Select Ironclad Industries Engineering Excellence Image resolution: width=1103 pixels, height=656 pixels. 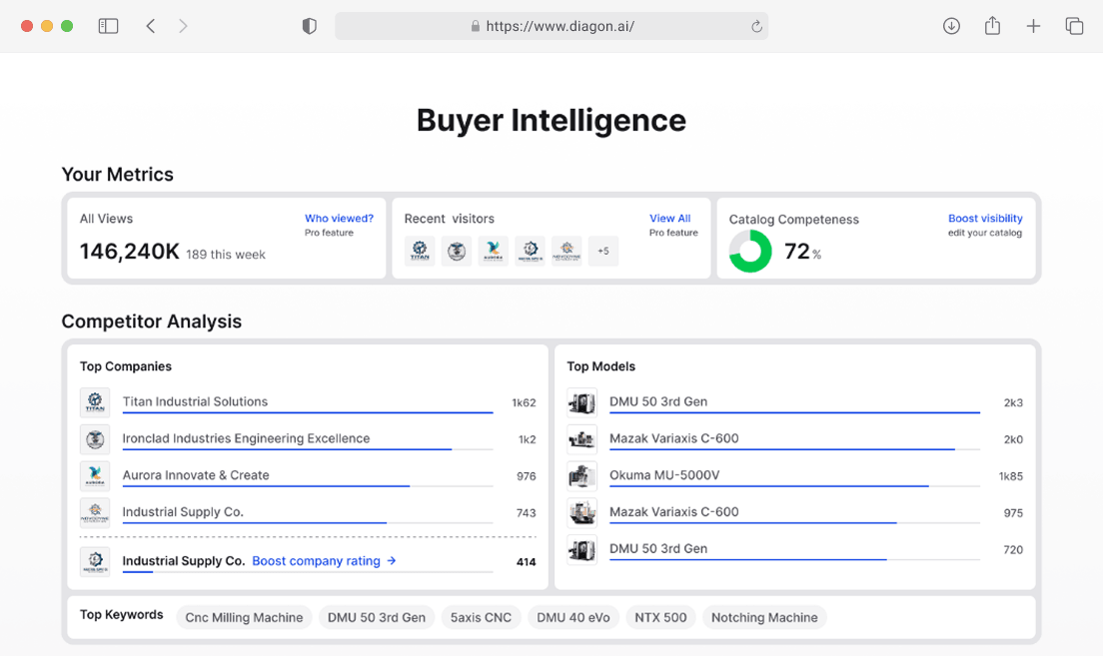coord(246,438)
